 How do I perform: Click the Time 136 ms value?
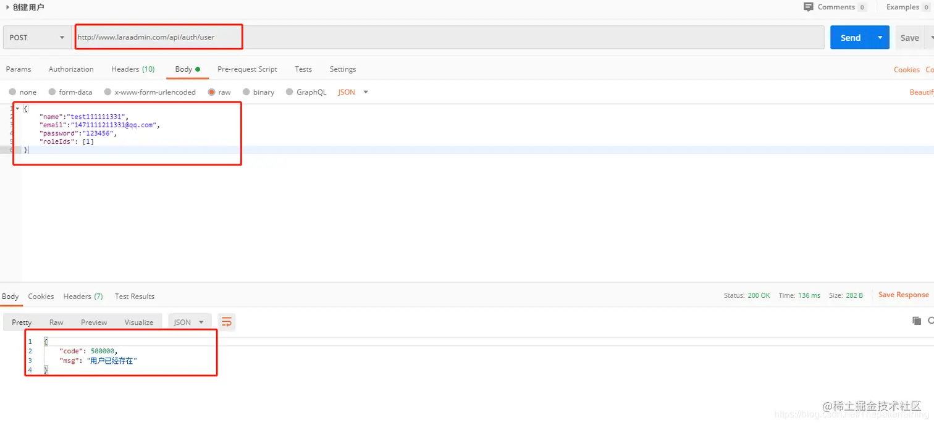click(x=809, y=295)
